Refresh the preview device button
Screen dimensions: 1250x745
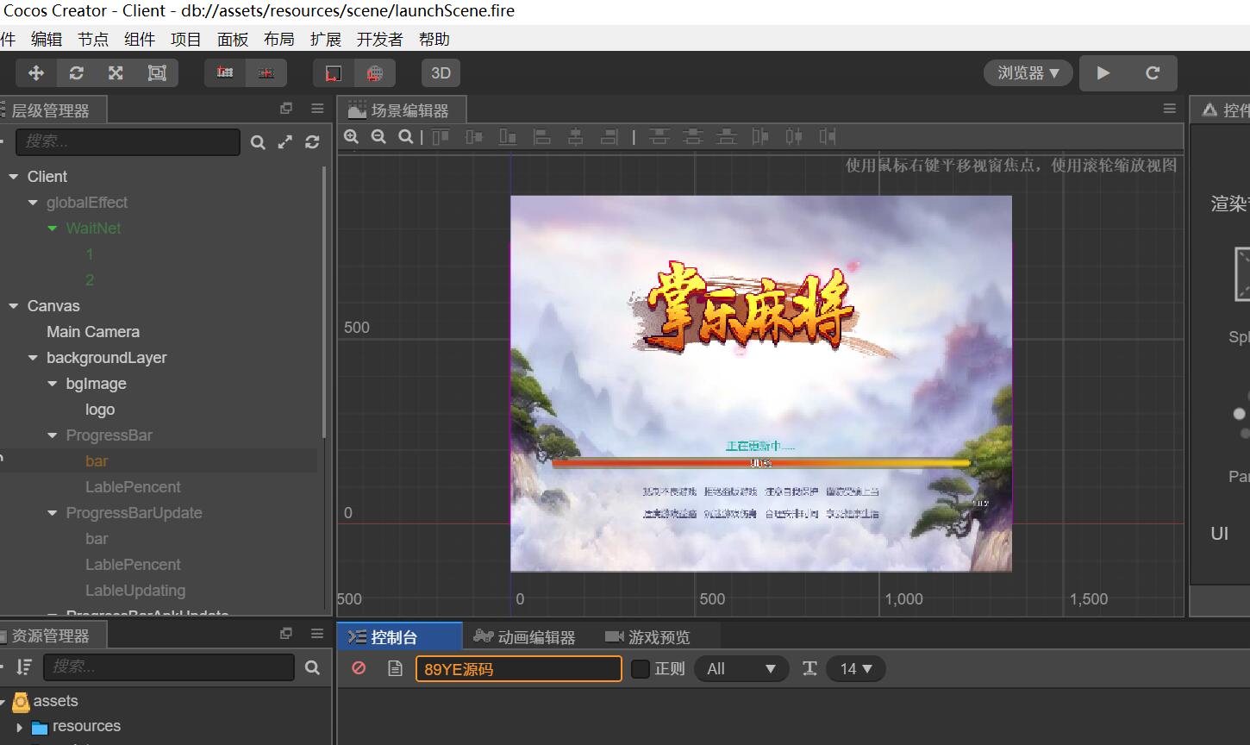pyautogui.click(x=1153, y=73)
